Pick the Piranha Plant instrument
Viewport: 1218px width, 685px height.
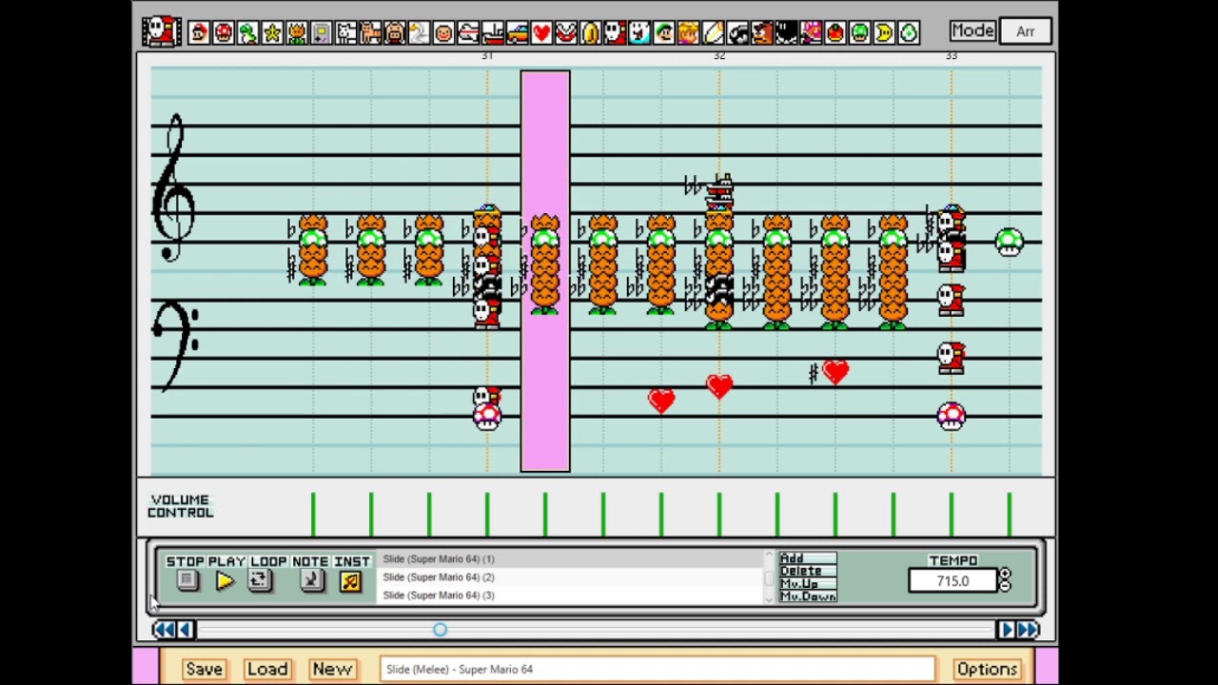coord(565,32)
